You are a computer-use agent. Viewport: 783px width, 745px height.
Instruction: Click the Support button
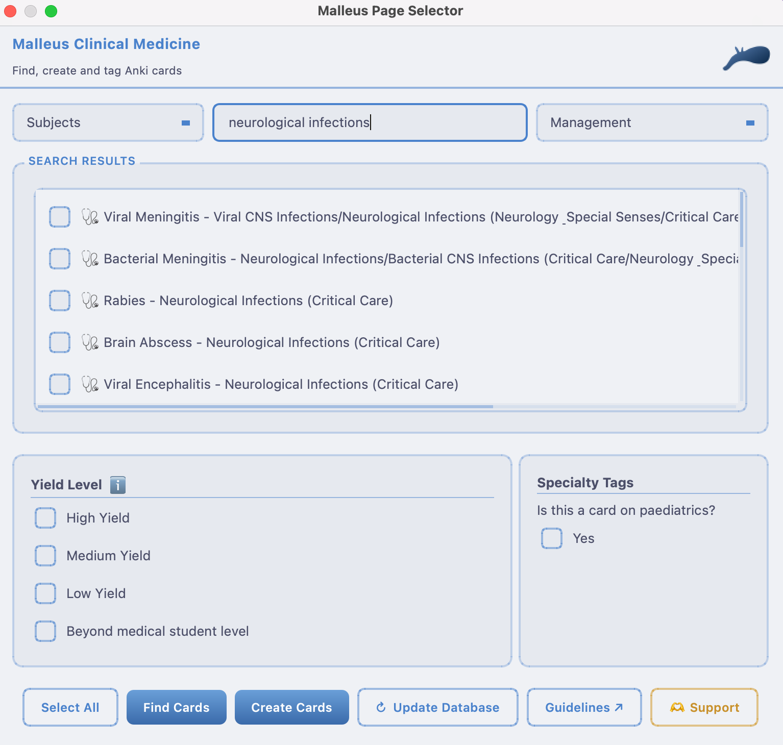click(704, 707)
